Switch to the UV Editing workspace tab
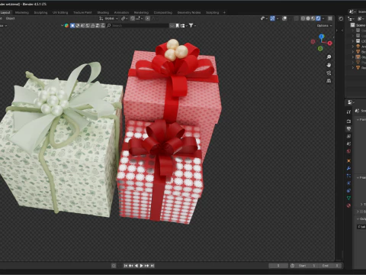The image size is (366, 275). click(60, 12)
